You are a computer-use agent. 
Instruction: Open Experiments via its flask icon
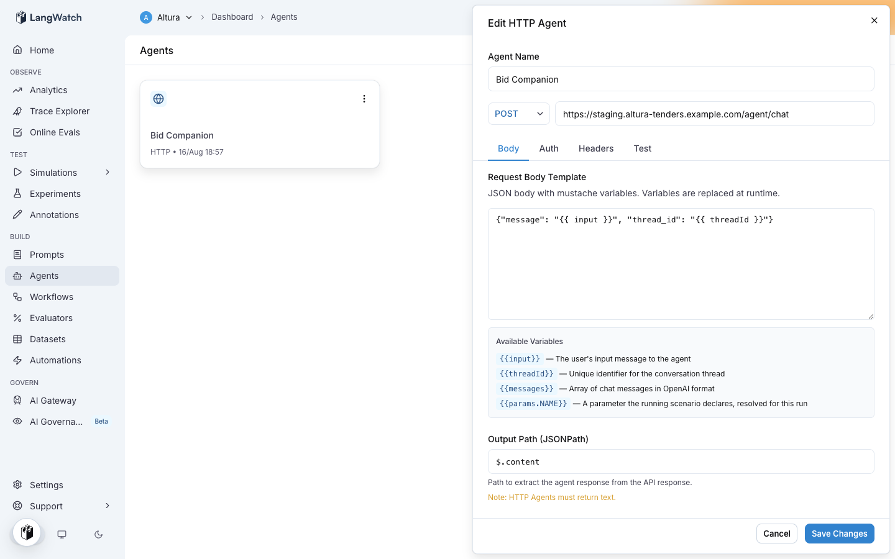pyautogui.click(x=17, y=193)
